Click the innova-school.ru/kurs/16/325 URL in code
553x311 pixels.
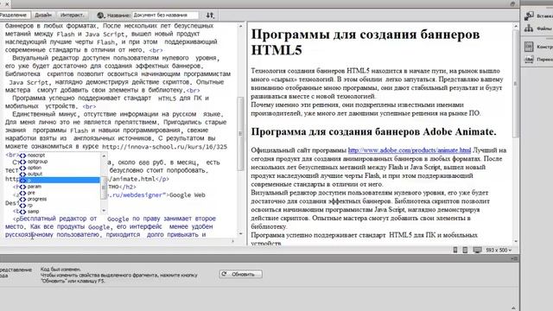point(164,146)
